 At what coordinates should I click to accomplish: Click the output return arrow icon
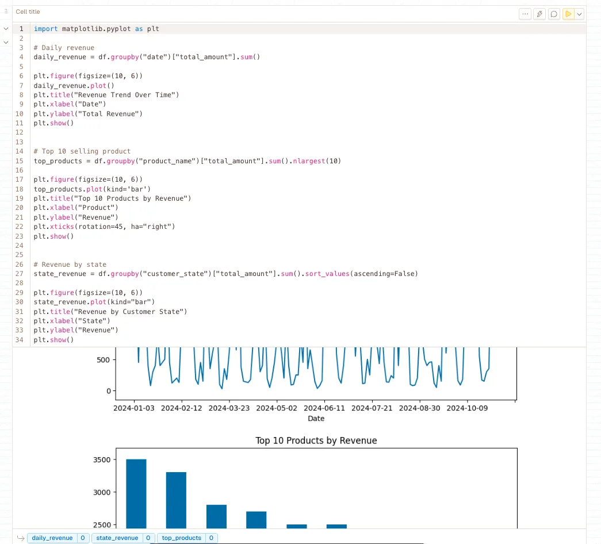pos(20,538)
